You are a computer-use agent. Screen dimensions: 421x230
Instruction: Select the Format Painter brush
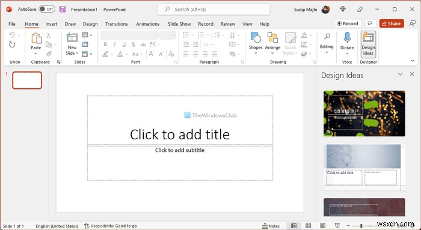coord(49,54)
